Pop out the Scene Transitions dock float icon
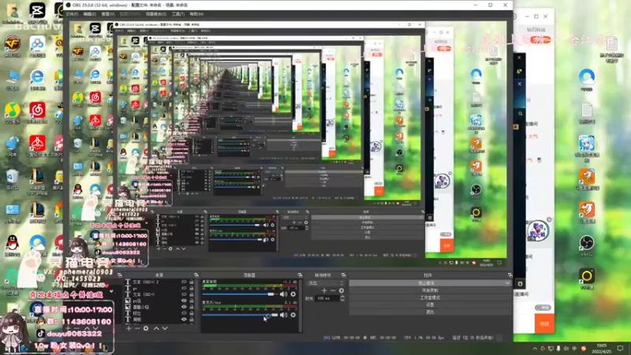Viewport: 631px width, 355px height. (343, 275)
